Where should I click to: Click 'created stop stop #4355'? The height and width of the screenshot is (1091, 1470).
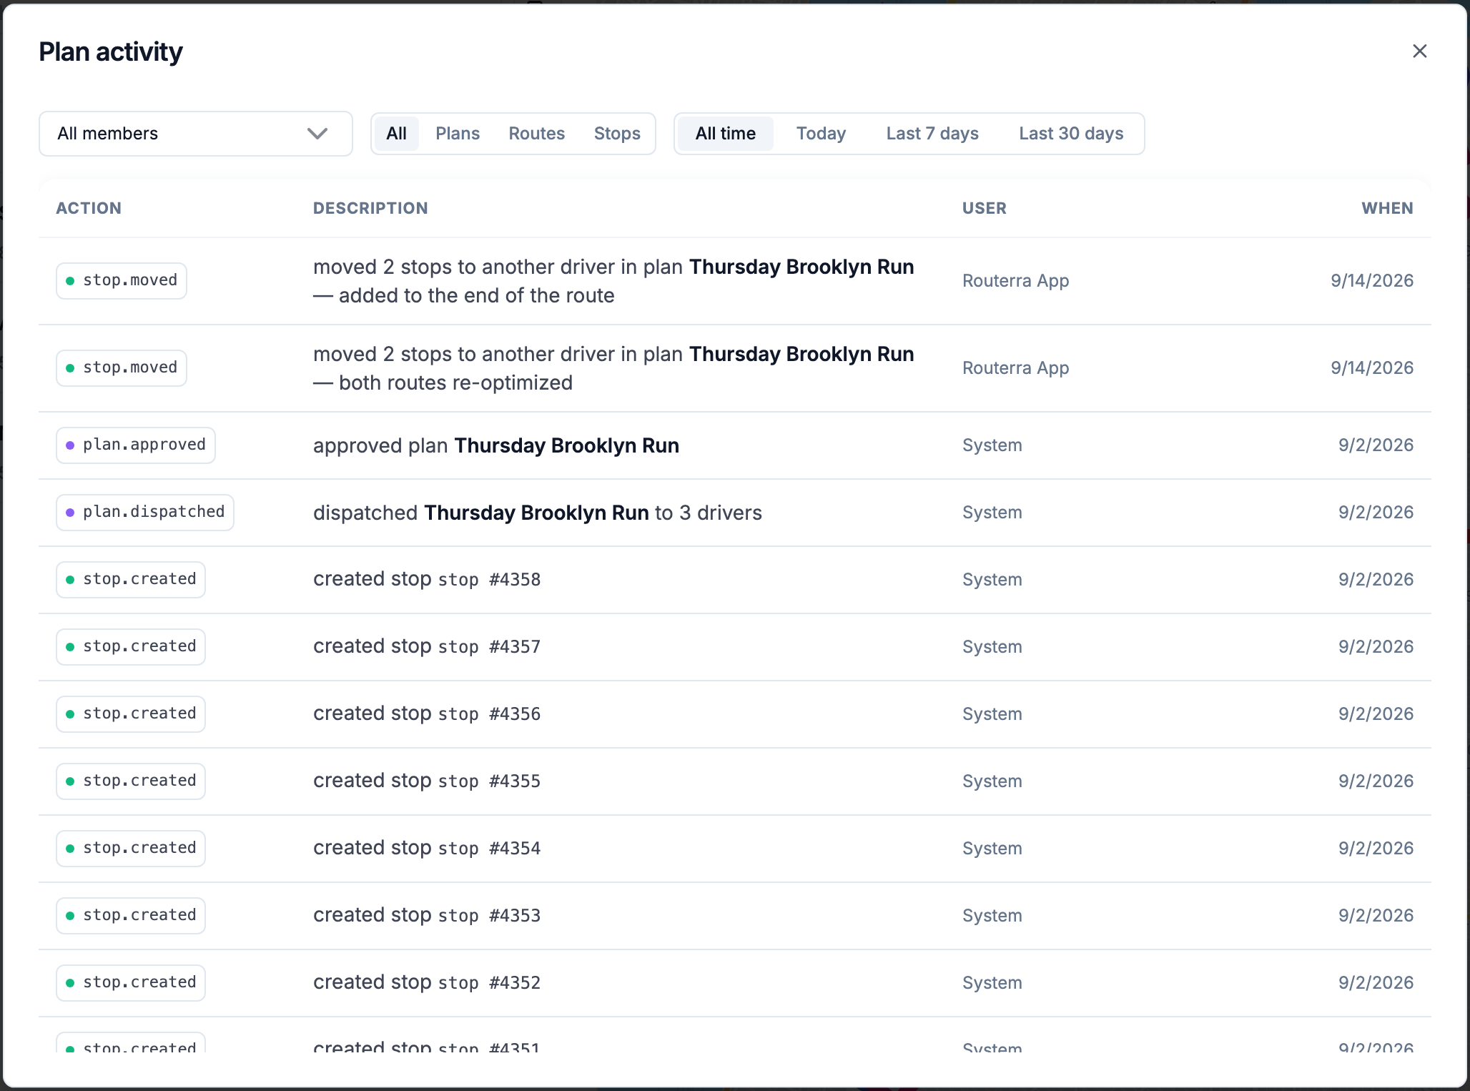(x=427, y=781)
